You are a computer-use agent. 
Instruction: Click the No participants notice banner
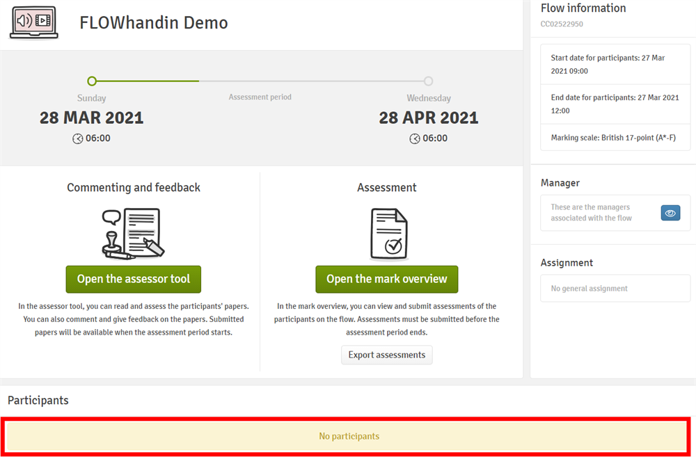click(x=349, y=436)
